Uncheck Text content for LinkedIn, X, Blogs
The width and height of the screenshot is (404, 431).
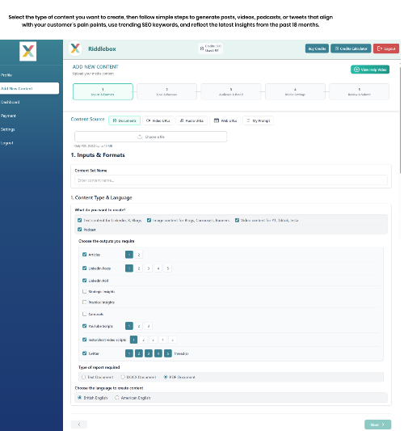click(x=80, y=220)
